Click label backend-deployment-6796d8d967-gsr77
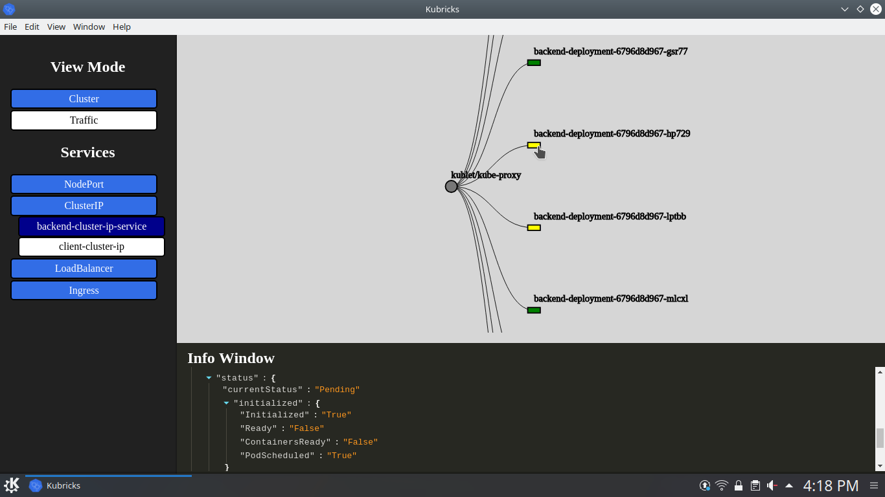This screenshot has height=497, width=885. pos(610,51)
